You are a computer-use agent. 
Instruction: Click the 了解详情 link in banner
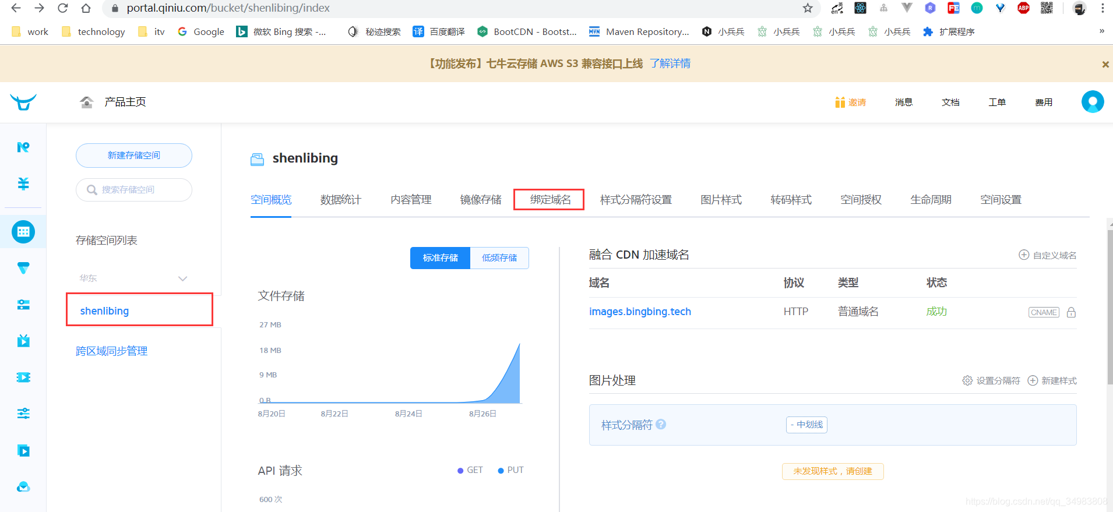tap(670, 63)
